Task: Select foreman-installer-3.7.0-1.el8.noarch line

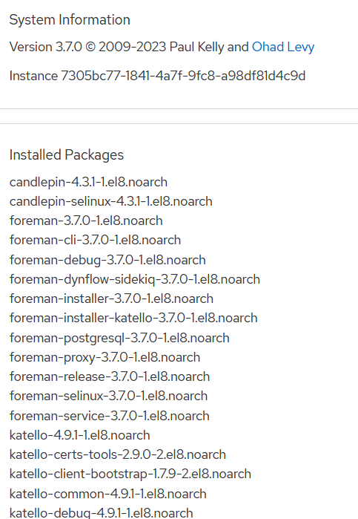Action: (111, 298)
